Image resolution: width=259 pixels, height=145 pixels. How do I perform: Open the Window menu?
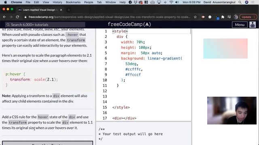pos(110,2)
